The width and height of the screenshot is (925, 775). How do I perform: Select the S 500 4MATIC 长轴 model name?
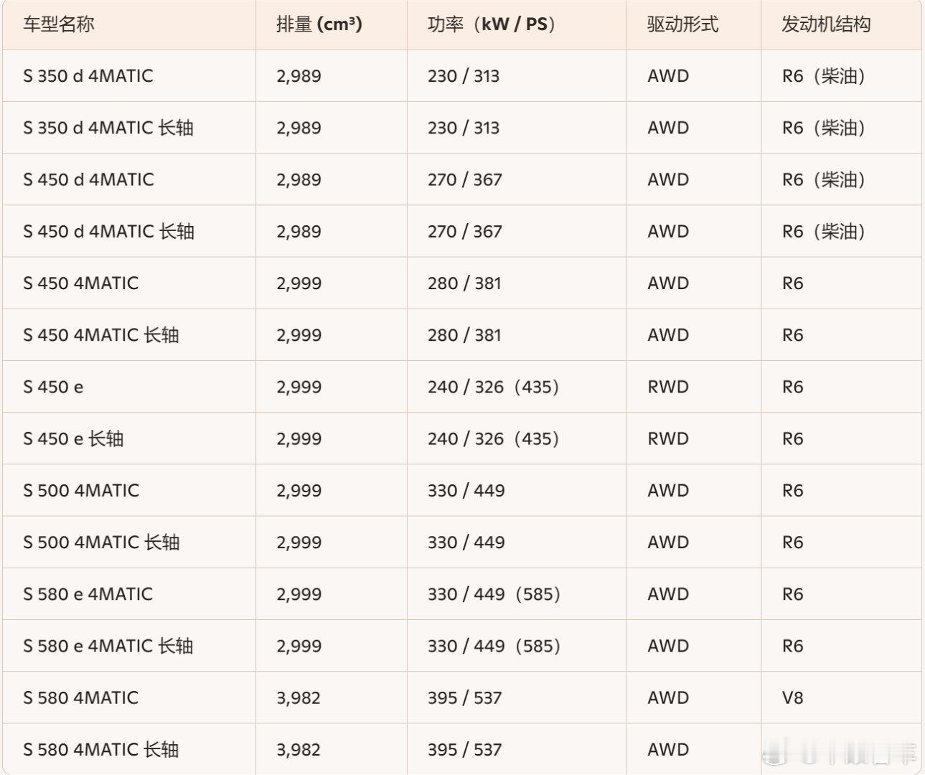click(101, 542)
